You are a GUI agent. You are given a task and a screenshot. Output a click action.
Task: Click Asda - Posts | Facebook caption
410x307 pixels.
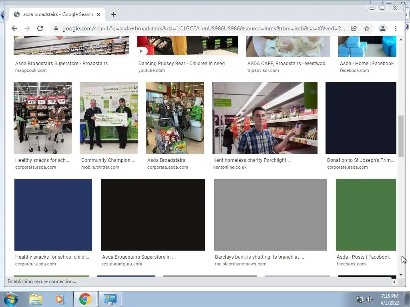click(363, 257)
